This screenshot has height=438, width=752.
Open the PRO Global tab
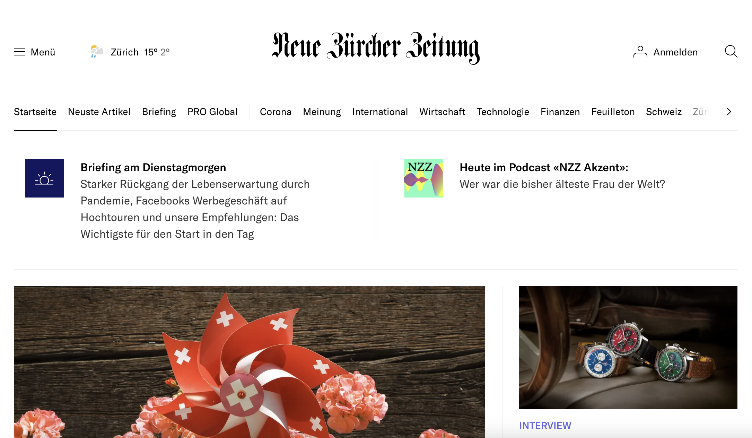[x=212, y=112]
